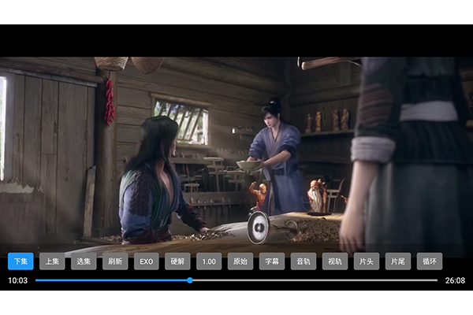The height and width of the screenshot is (315, 473).
Task: Open episode selection 选集
Action: coord(84,261)
